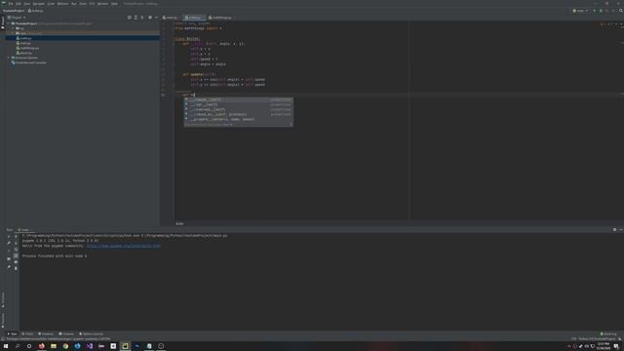624x351 pixels.
Task: Select the bullet.py editor tab
Action: point(194,18)
